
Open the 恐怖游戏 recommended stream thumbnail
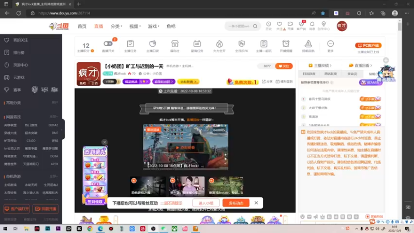[147, 186]
